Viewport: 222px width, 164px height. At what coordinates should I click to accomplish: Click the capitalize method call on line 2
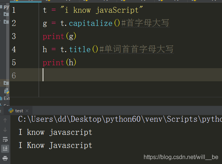coord(91,23)
